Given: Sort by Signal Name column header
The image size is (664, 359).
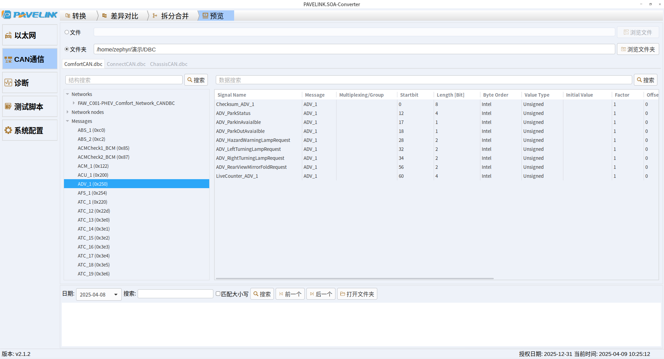Looking at the screenshot, I should pyautogui.click(x=258, y=95).
